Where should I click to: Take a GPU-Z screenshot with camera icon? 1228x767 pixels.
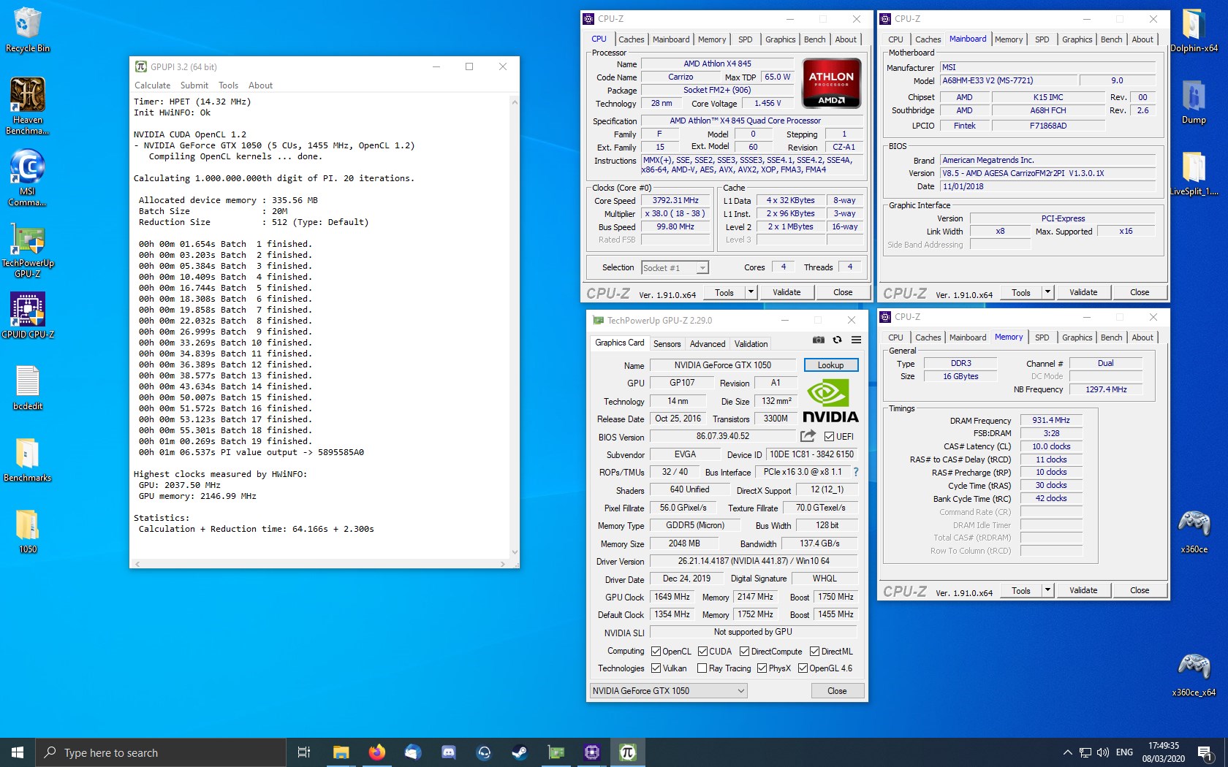(x=819, y=340)
